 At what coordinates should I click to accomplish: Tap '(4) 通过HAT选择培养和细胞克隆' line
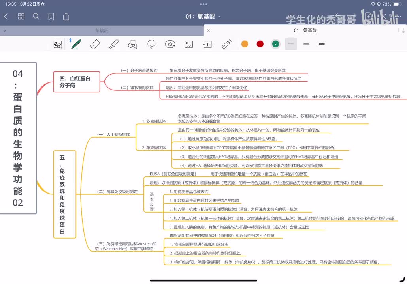(x=251, y=165)
